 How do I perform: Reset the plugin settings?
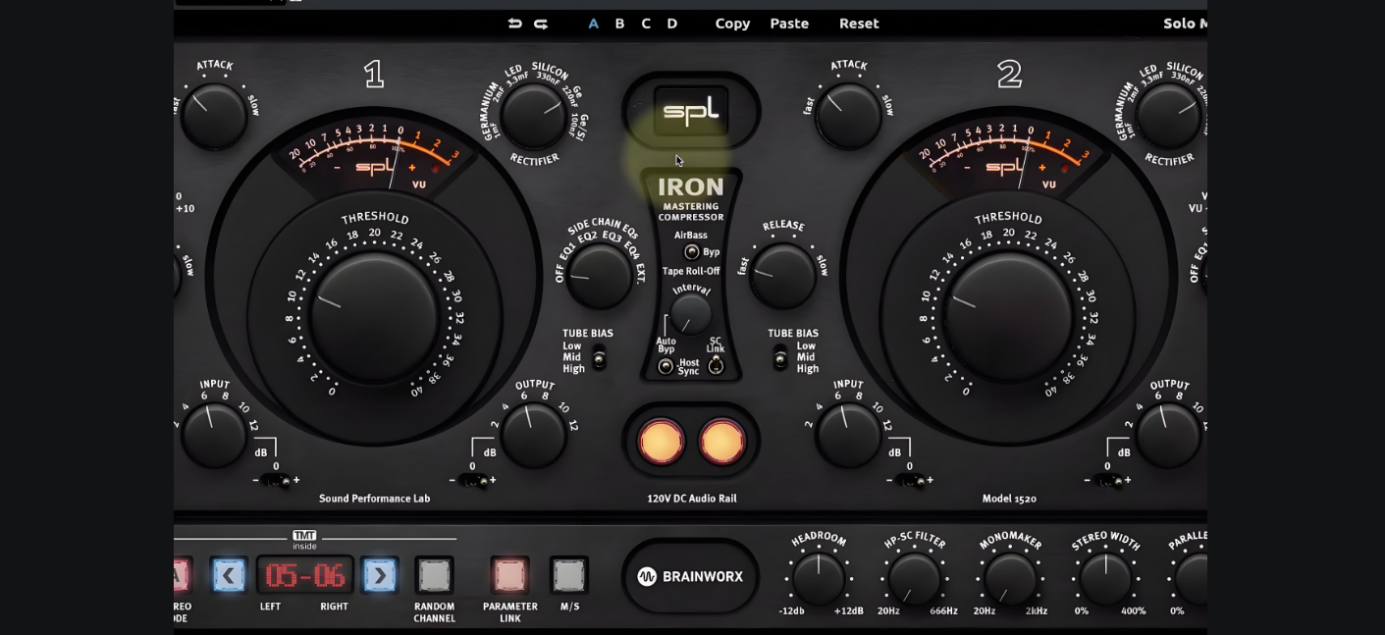(859, 24)
